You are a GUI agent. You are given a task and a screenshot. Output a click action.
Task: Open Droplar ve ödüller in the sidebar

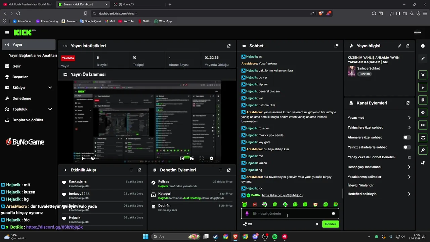click(29, 120)
